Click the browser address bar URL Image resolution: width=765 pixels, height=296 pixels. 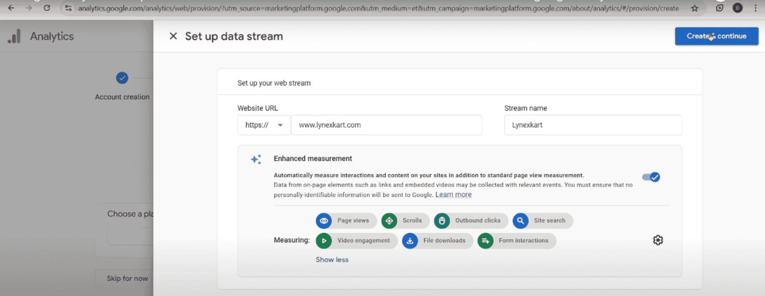click(378, 8)
